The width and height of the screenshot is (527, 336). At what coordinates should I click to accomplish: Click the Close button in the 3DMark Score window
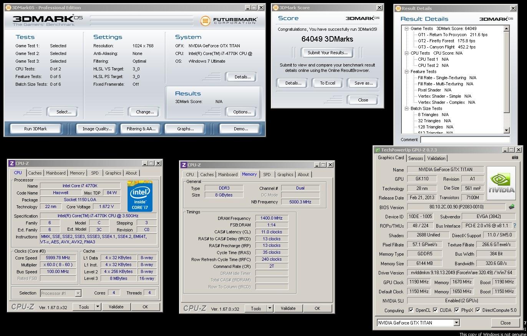[363, 100]
